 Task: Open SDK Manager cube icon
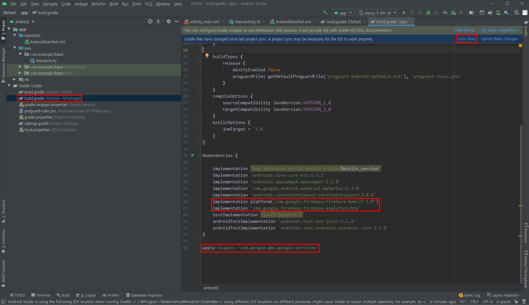(x=506, y=13)
